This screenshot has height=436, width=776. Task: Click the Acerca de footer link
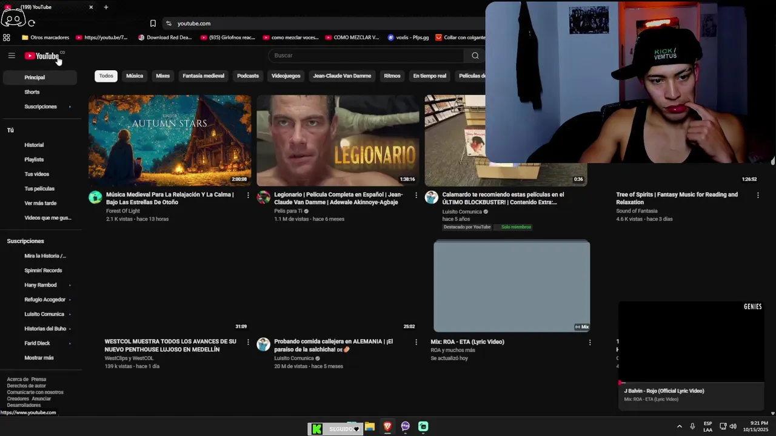(x=18, y=379)
